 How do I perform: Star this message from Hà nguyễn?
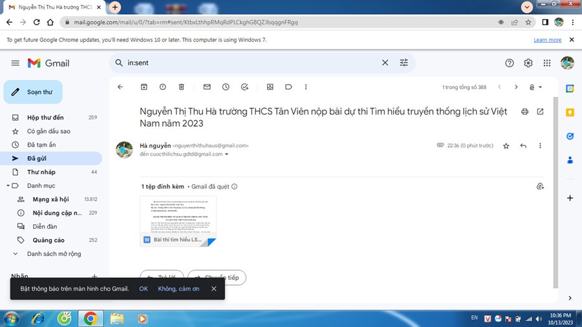(506, 146)
